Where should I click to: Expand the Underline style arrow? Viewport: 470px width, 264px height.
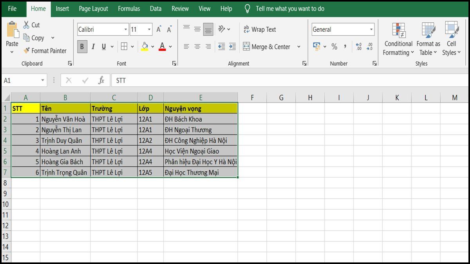[x=112, y=47]
